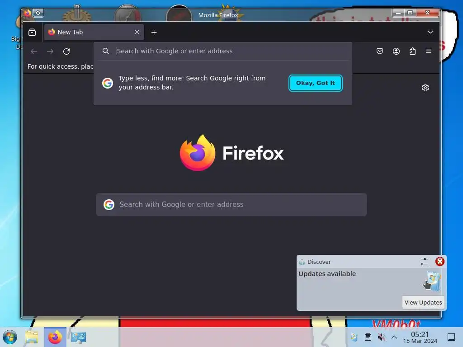Save page to Pocket

(x=380, y=51)
